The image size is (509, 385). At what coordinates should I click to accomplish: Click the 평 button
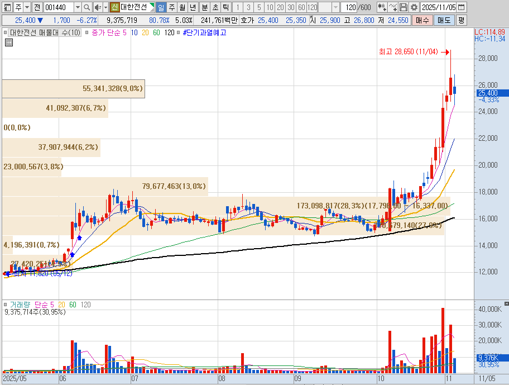click(461, 21)
